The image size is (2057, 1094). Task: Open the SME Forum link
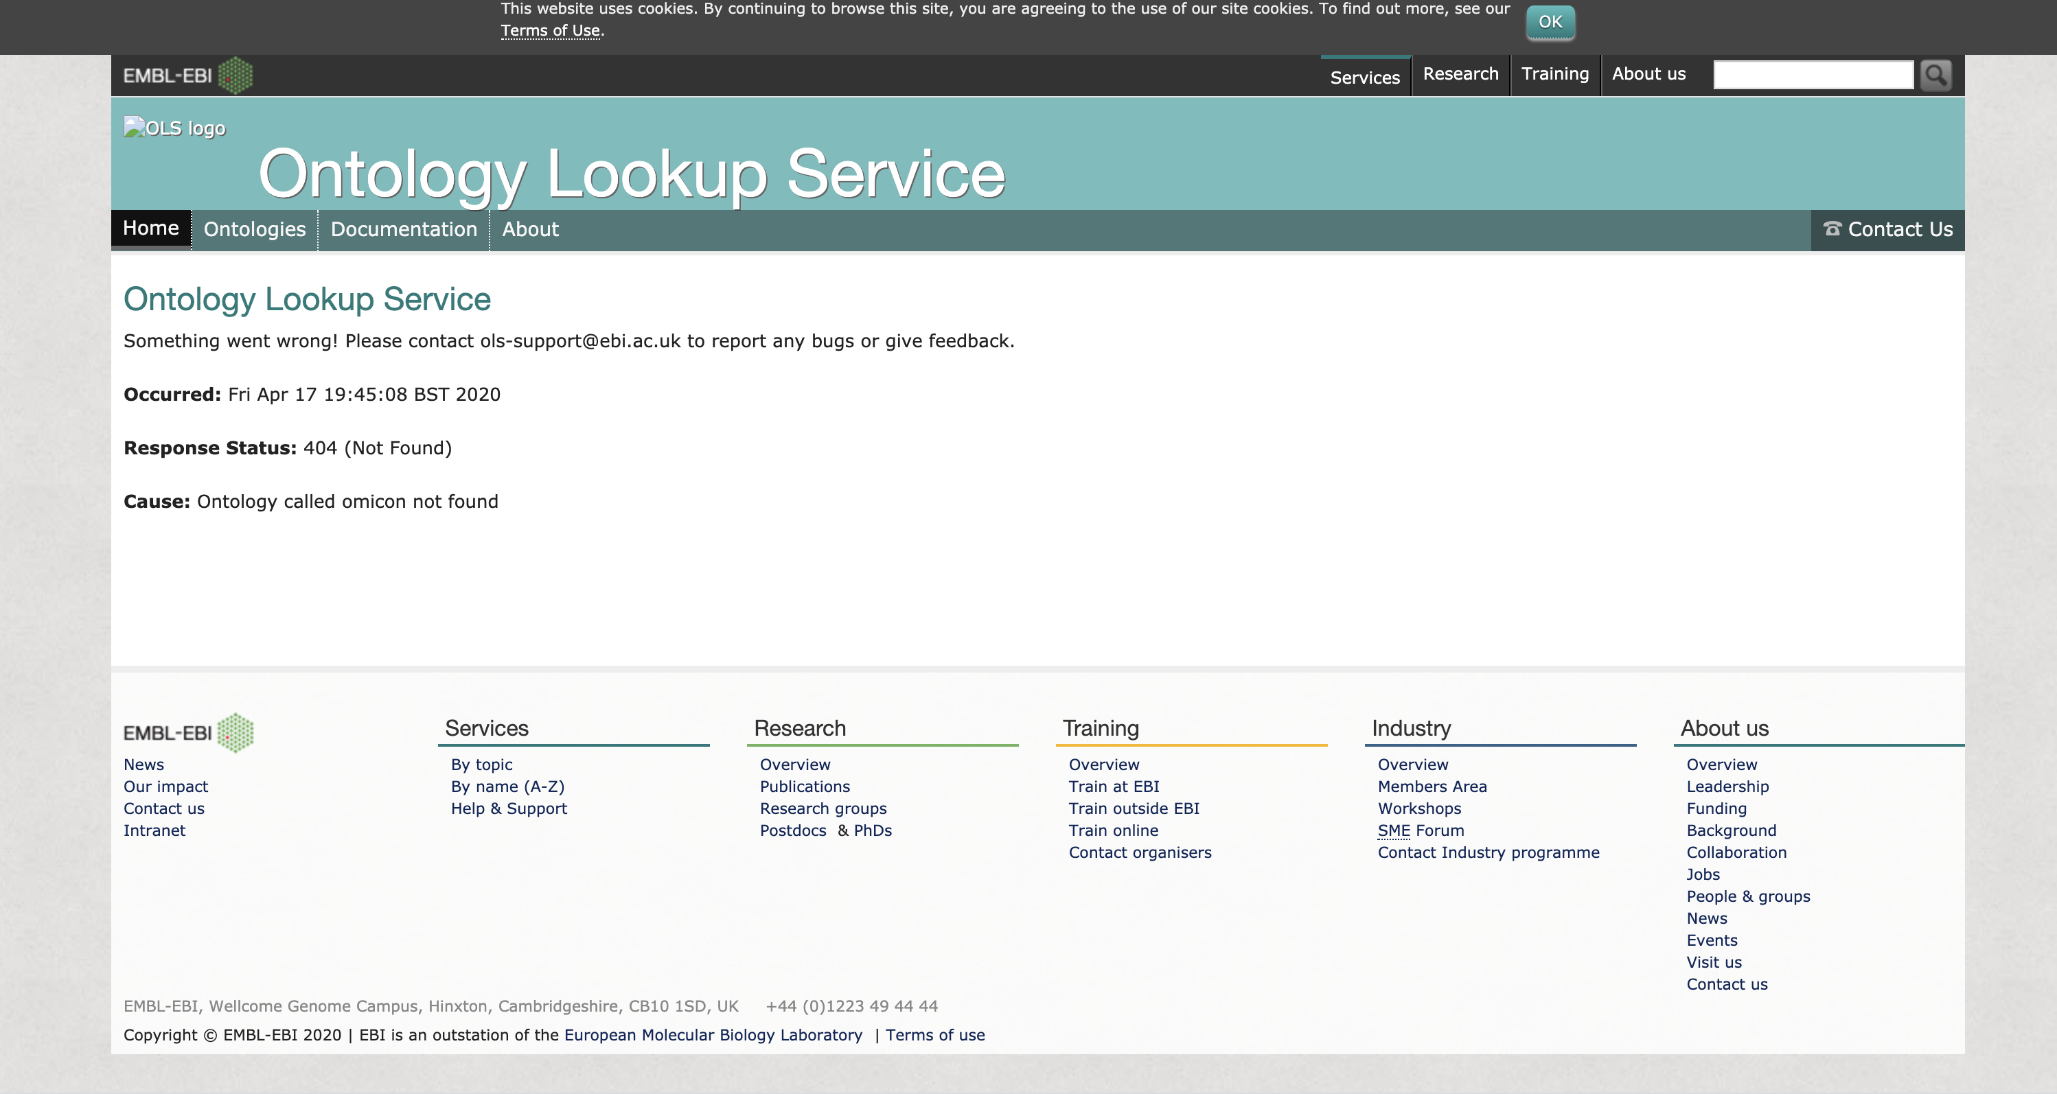tap(1421, 830)
